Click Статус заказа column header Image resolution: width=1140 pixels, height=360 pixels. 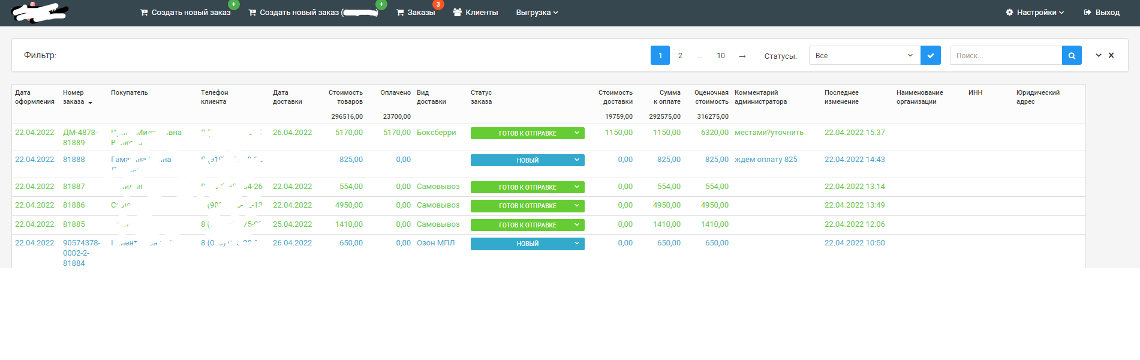pyautogui.click(x=481, y=97)
